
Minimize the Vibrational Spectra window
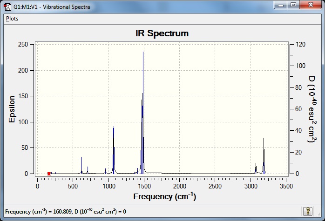281,5
